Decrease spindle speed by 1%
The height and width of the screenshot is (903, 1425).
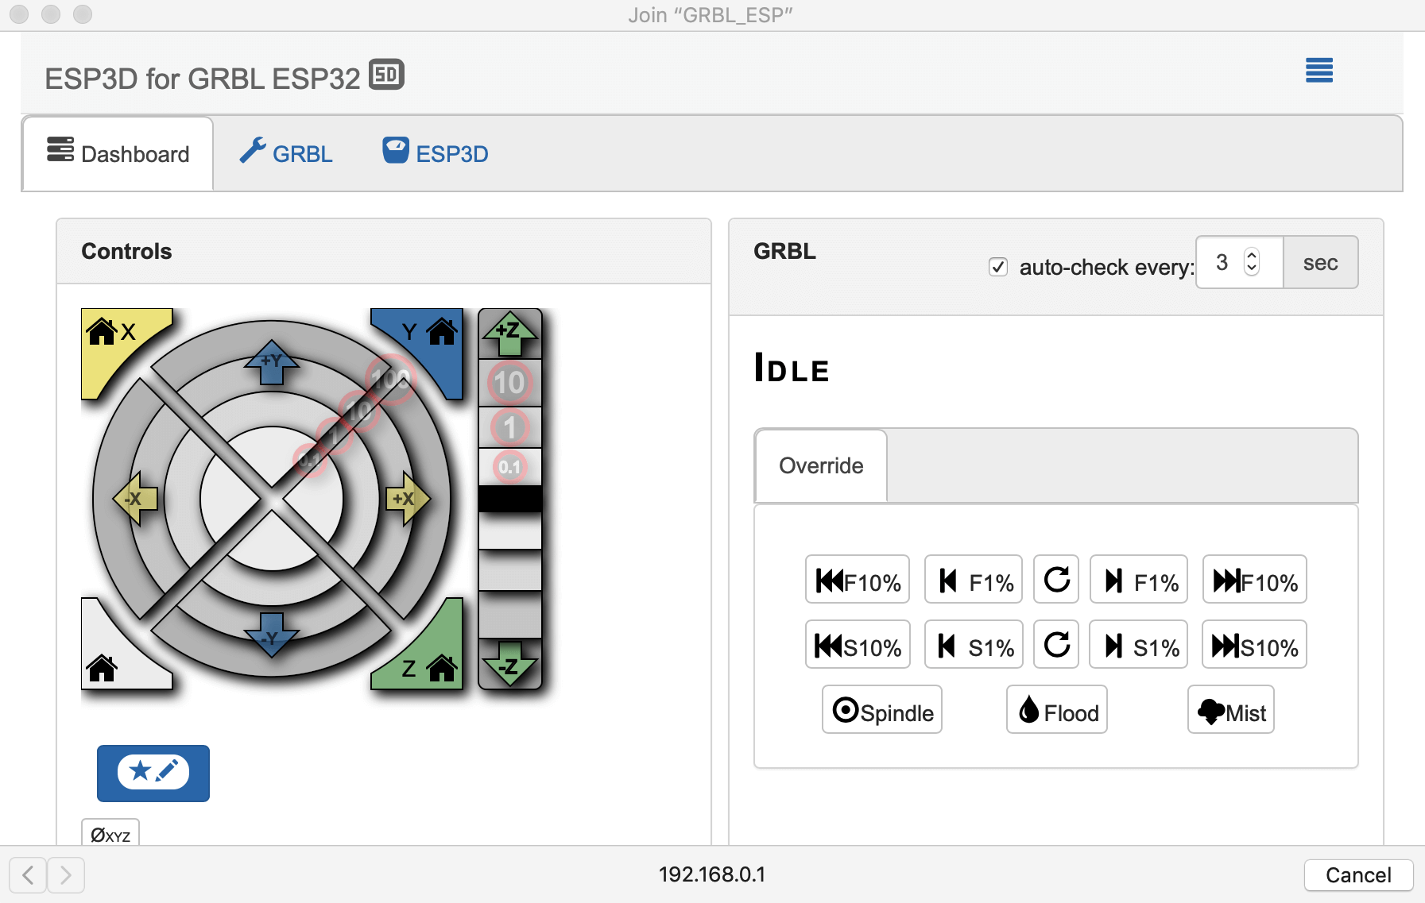coord(974,645)
